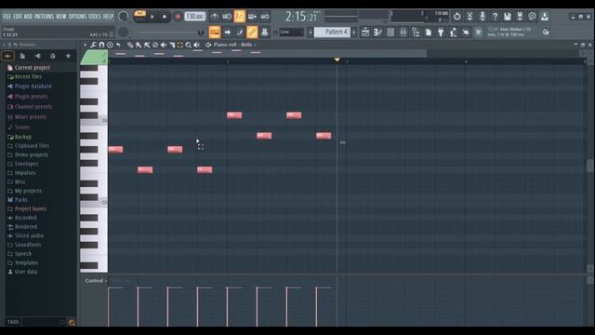
Task: Open the piano roll tools wrench menu
Action: pyautogui.click(x=93, y=45)
